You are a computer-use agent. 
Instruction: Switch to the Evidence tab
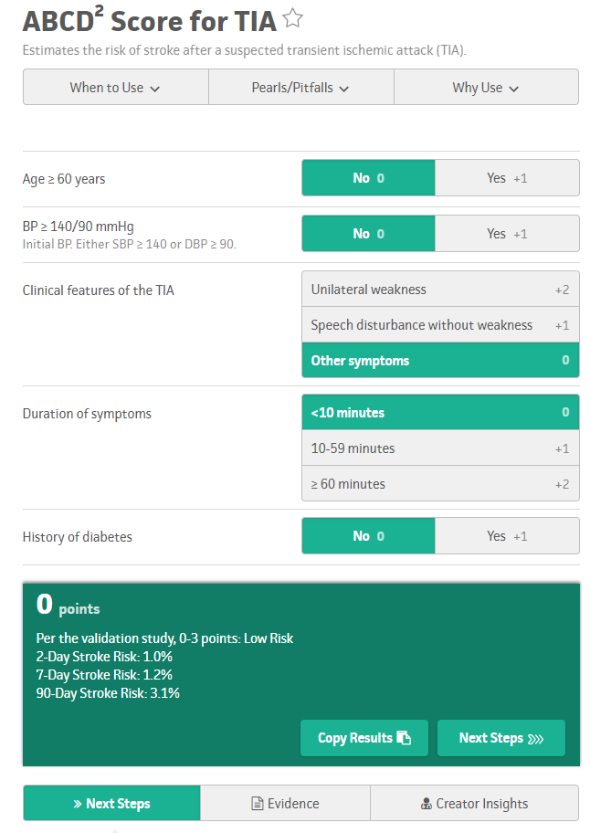pyautogui.click(x=285, y=804)
